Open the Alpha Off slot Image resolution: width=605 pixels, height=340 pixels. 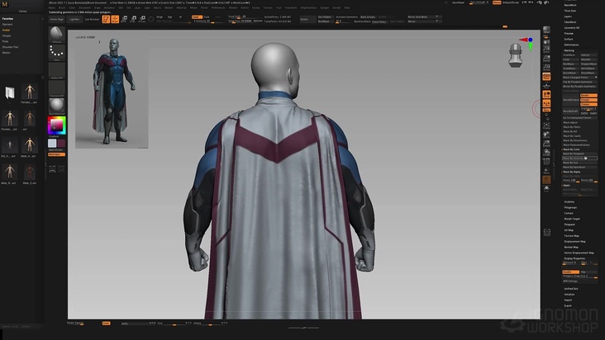pyautogui.click(x=57, y=71)
